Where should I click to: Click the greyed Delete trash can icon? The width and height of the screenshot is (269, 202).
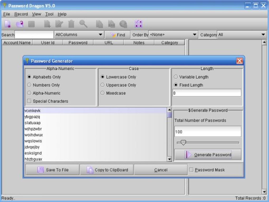pos(71,24)
